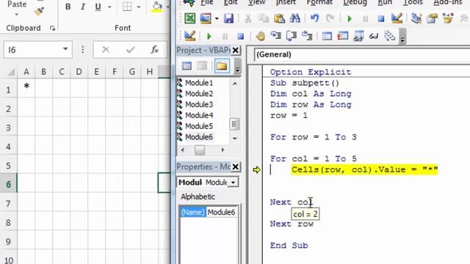Screen dimensions: 470x264
Task: Undo the last edit in VBA editor
Action: pyautogui.click(x=314, y=18)
